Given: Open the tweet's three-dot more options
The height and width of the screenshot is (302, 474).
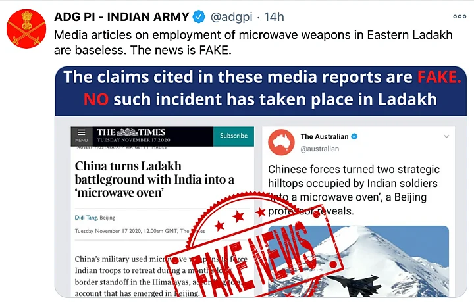Looking at the screenshot, I should [x=460, y=16].
